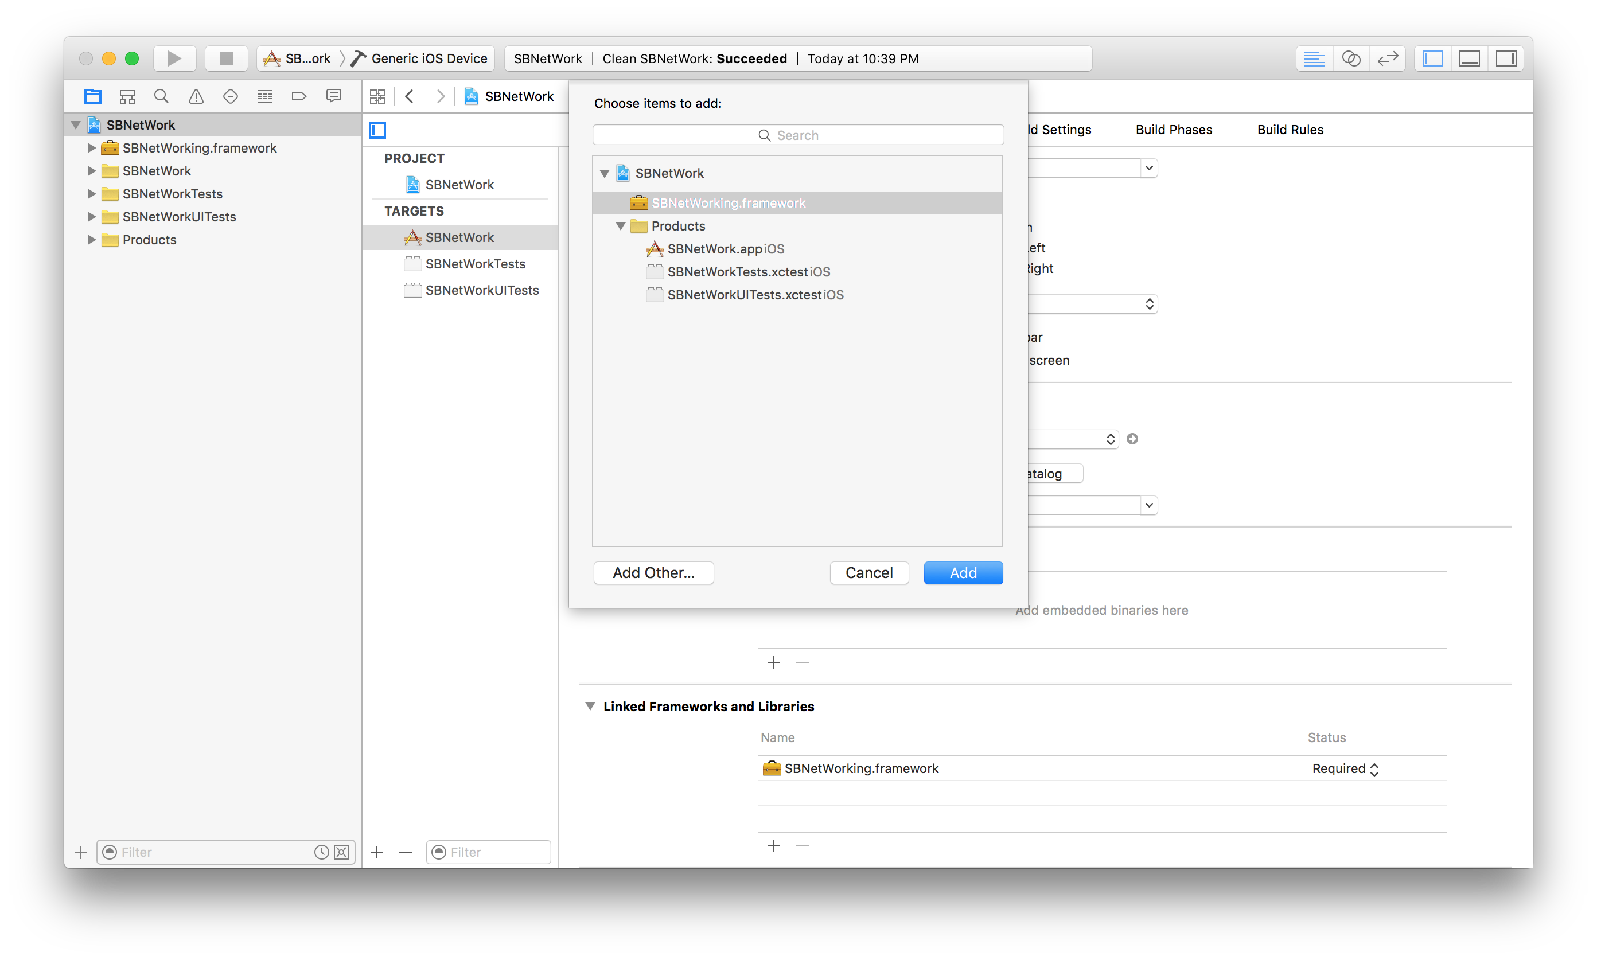Open the Required status dropdown
This screenshot has width=1597, height=960.
pyautogui.click(x=1345, y=768)
